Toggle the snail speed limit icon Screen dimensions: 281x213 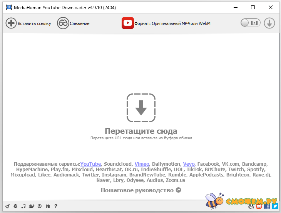coord(32,206)
